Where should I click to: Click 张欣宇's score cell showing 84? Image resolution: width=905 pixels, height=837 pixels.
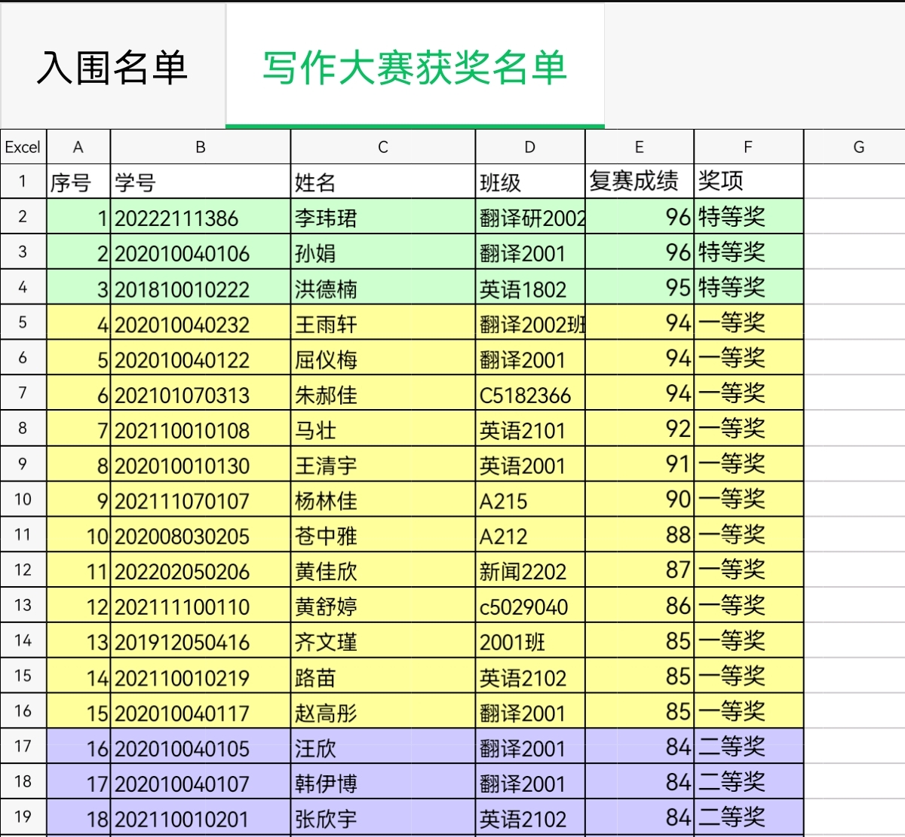(x=640, y=817)
